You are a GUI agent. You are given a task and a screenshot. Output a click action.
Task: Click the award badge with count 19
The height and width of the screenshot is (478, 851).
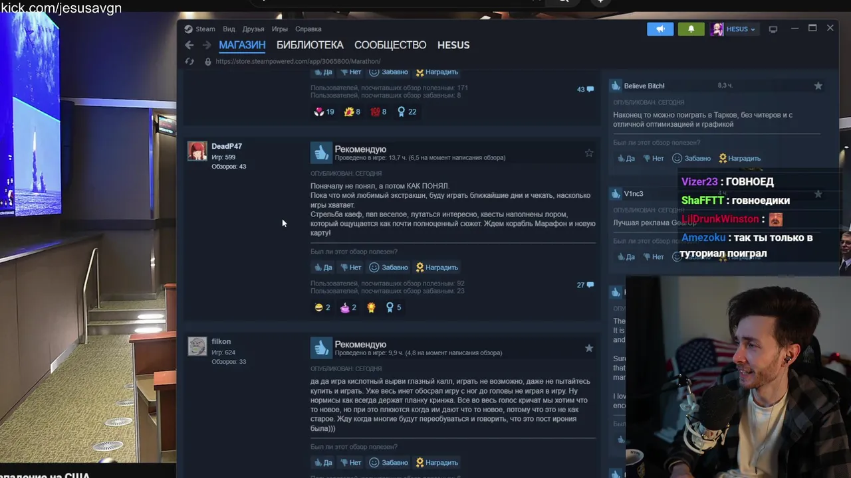click(324, 112)
